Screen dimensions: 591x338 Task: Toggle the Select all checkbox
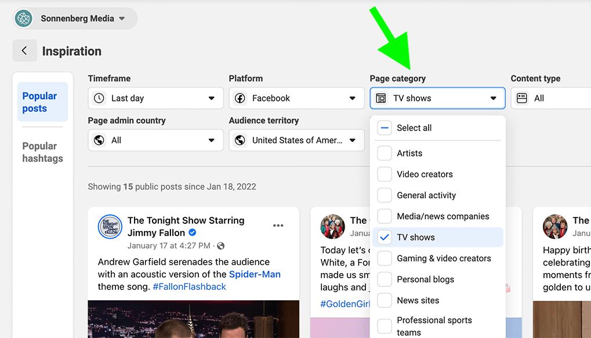[385, 128]
